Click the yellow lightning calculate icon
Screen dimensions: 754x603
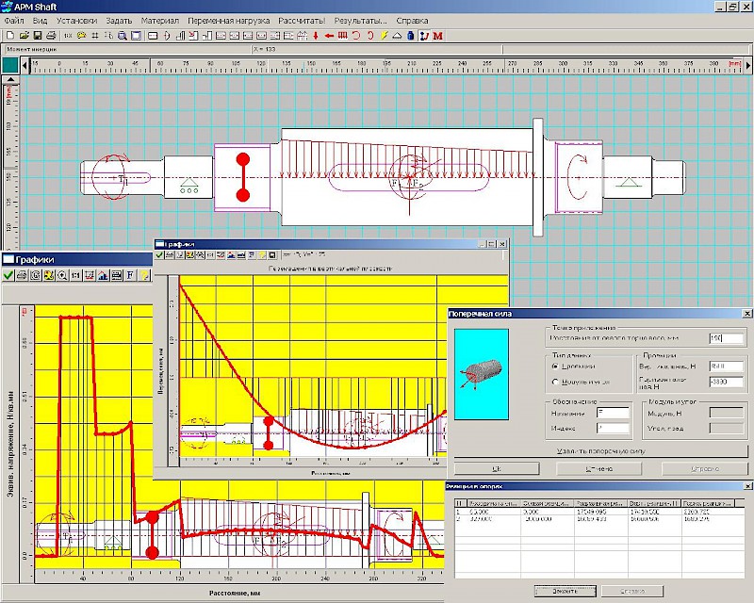[x=384, y=36]
